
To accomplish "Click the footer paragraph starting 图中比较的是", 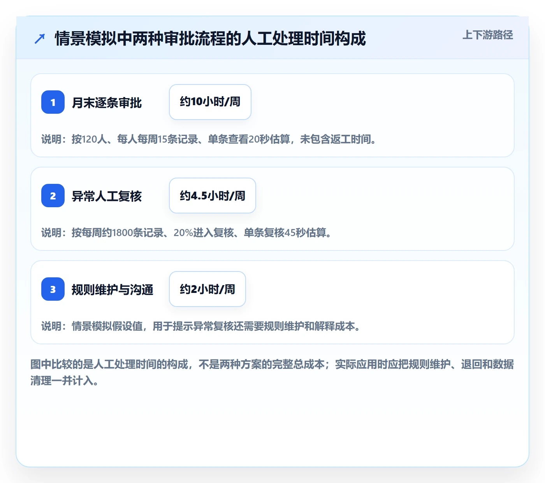I will coord(272,372).
